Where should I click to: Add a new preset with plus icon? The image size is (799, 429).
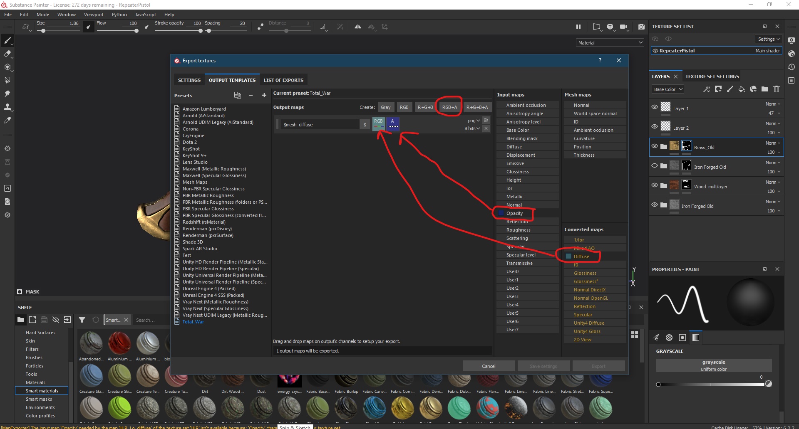tap(264, 95)
